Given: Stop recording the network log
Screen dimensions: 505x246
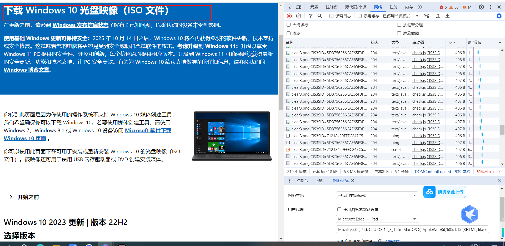Looking at the screenshot, I should click(x=289, y=16).
